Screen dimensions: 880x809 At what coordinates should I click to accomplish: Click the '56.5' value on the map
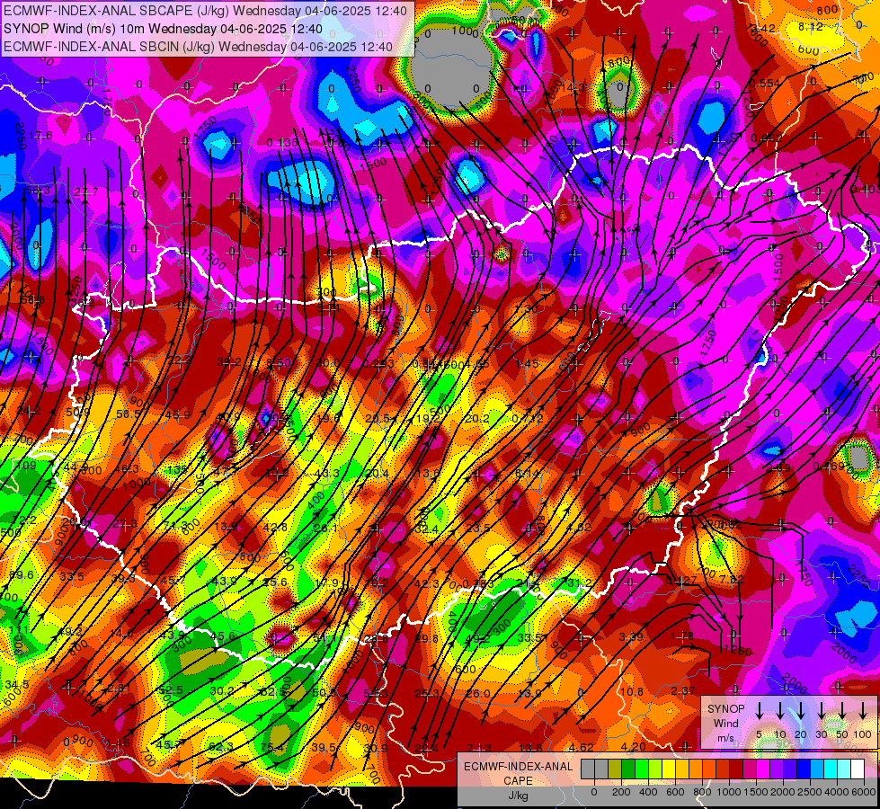coord(129,413)
